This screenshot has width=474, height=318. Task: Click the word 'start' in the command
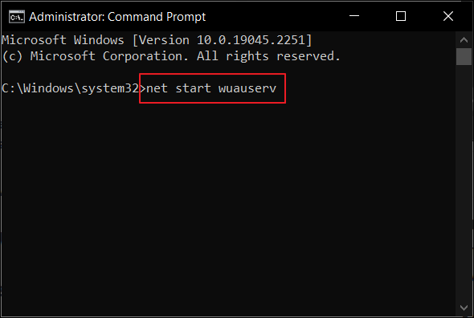[x=193, y=88]
